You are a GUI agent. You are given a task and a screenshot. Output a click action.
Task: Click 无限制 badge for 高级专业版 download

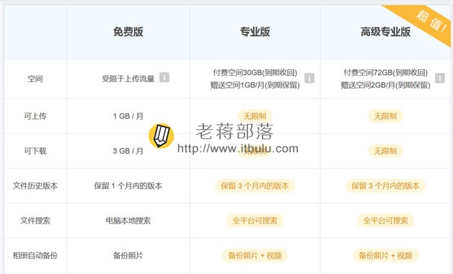[385, 151]
